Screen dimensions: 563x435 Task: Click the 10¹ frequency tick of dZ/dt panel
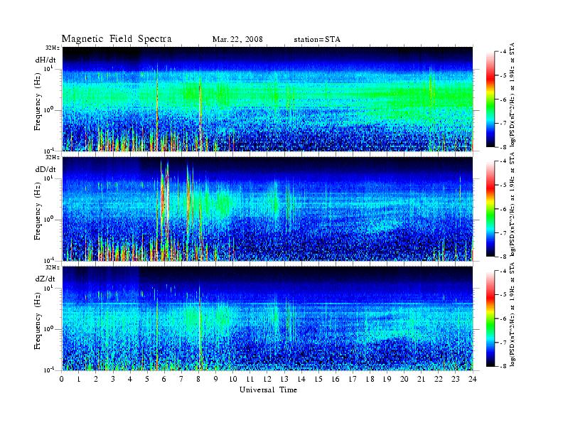click(48, 287)
